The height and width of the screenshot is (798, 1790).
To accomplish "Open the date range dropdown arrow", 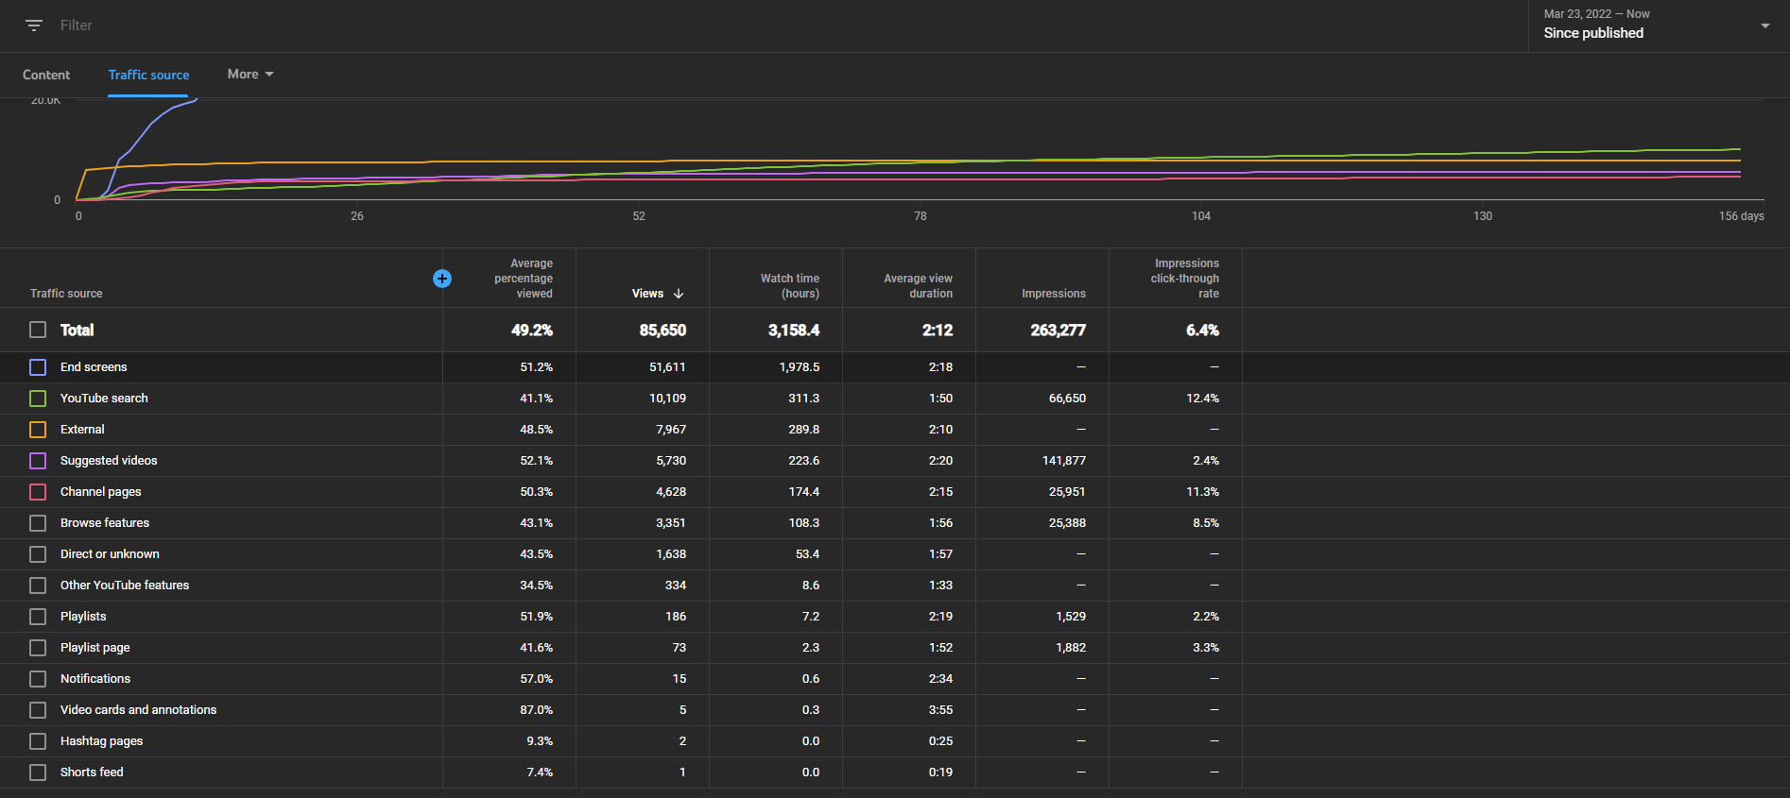I will (x=1764, y=25).
